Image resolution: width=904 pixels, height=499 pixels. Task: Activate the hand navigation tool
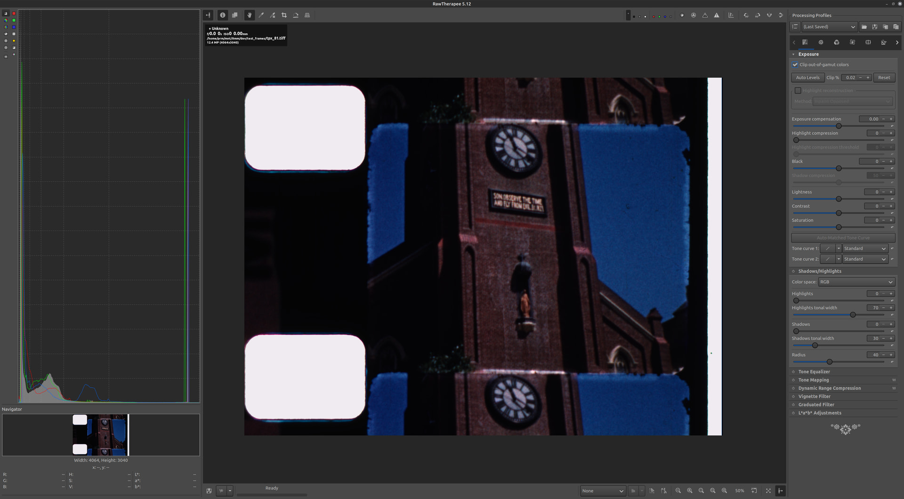point(249,15)
